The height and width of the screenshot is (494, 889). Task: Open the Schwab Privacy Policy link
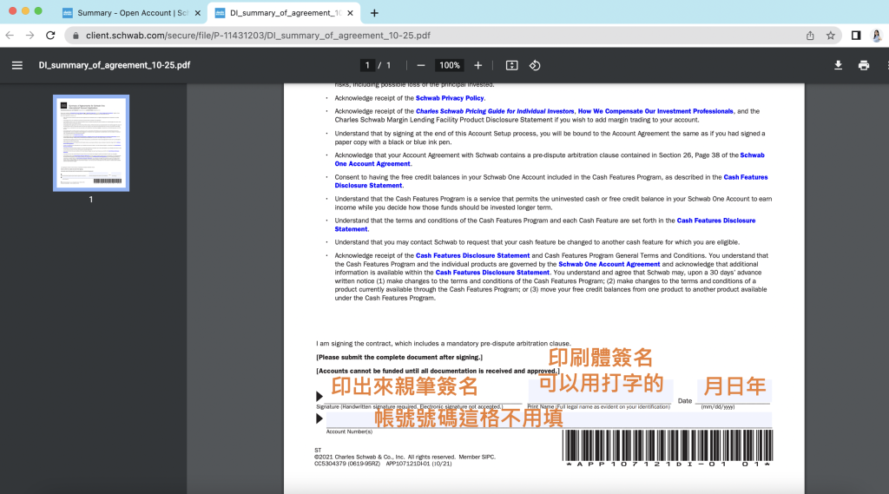[x=450, y=98]
